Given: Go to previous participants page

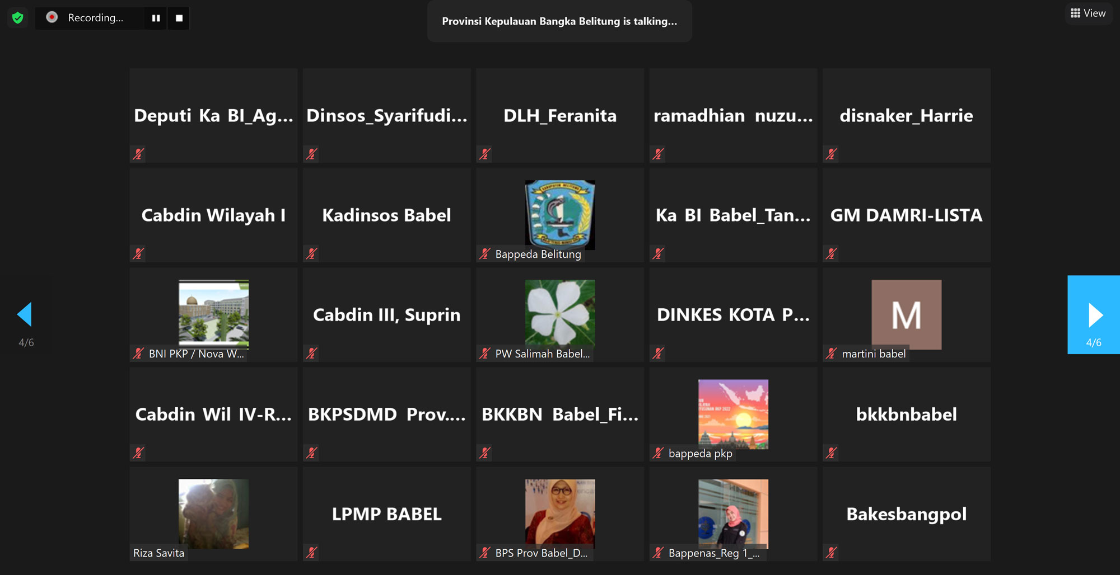Looking at the screenshot, I should pyautogui.click(x=25, y=314).
